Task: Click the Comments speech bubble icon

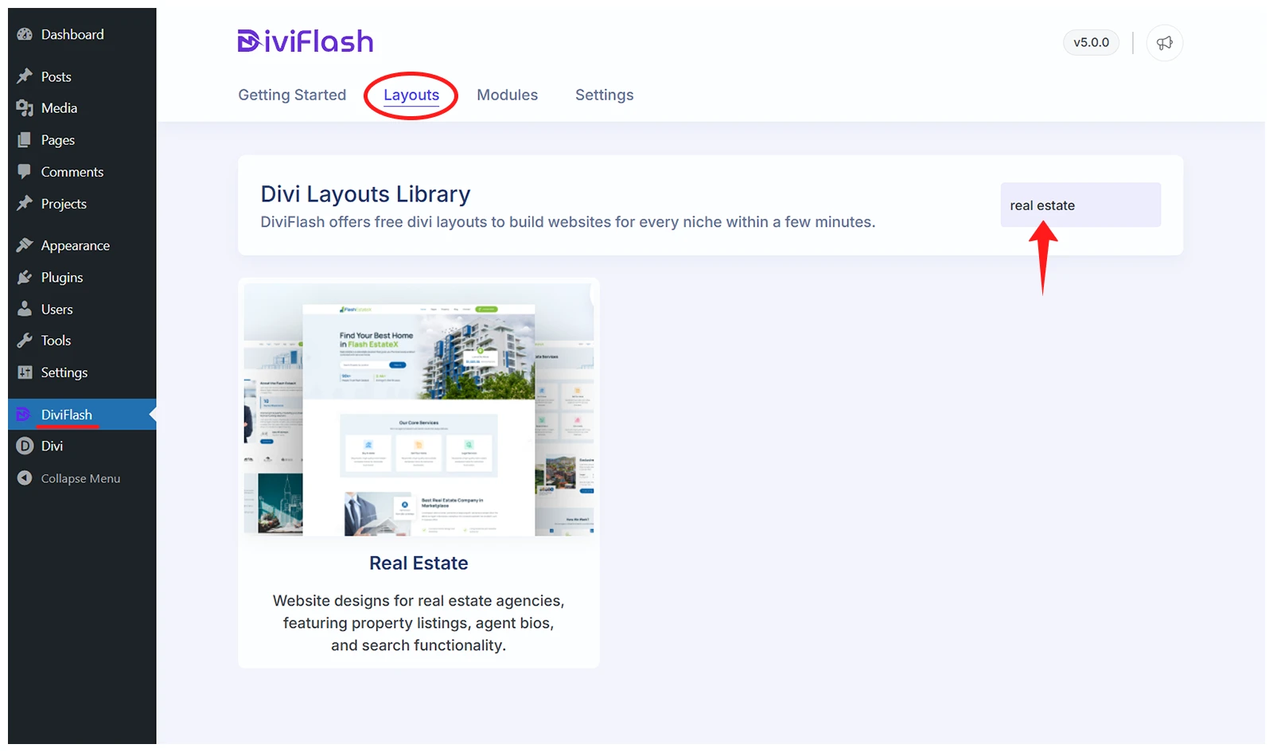Action: tap(25, 172)
